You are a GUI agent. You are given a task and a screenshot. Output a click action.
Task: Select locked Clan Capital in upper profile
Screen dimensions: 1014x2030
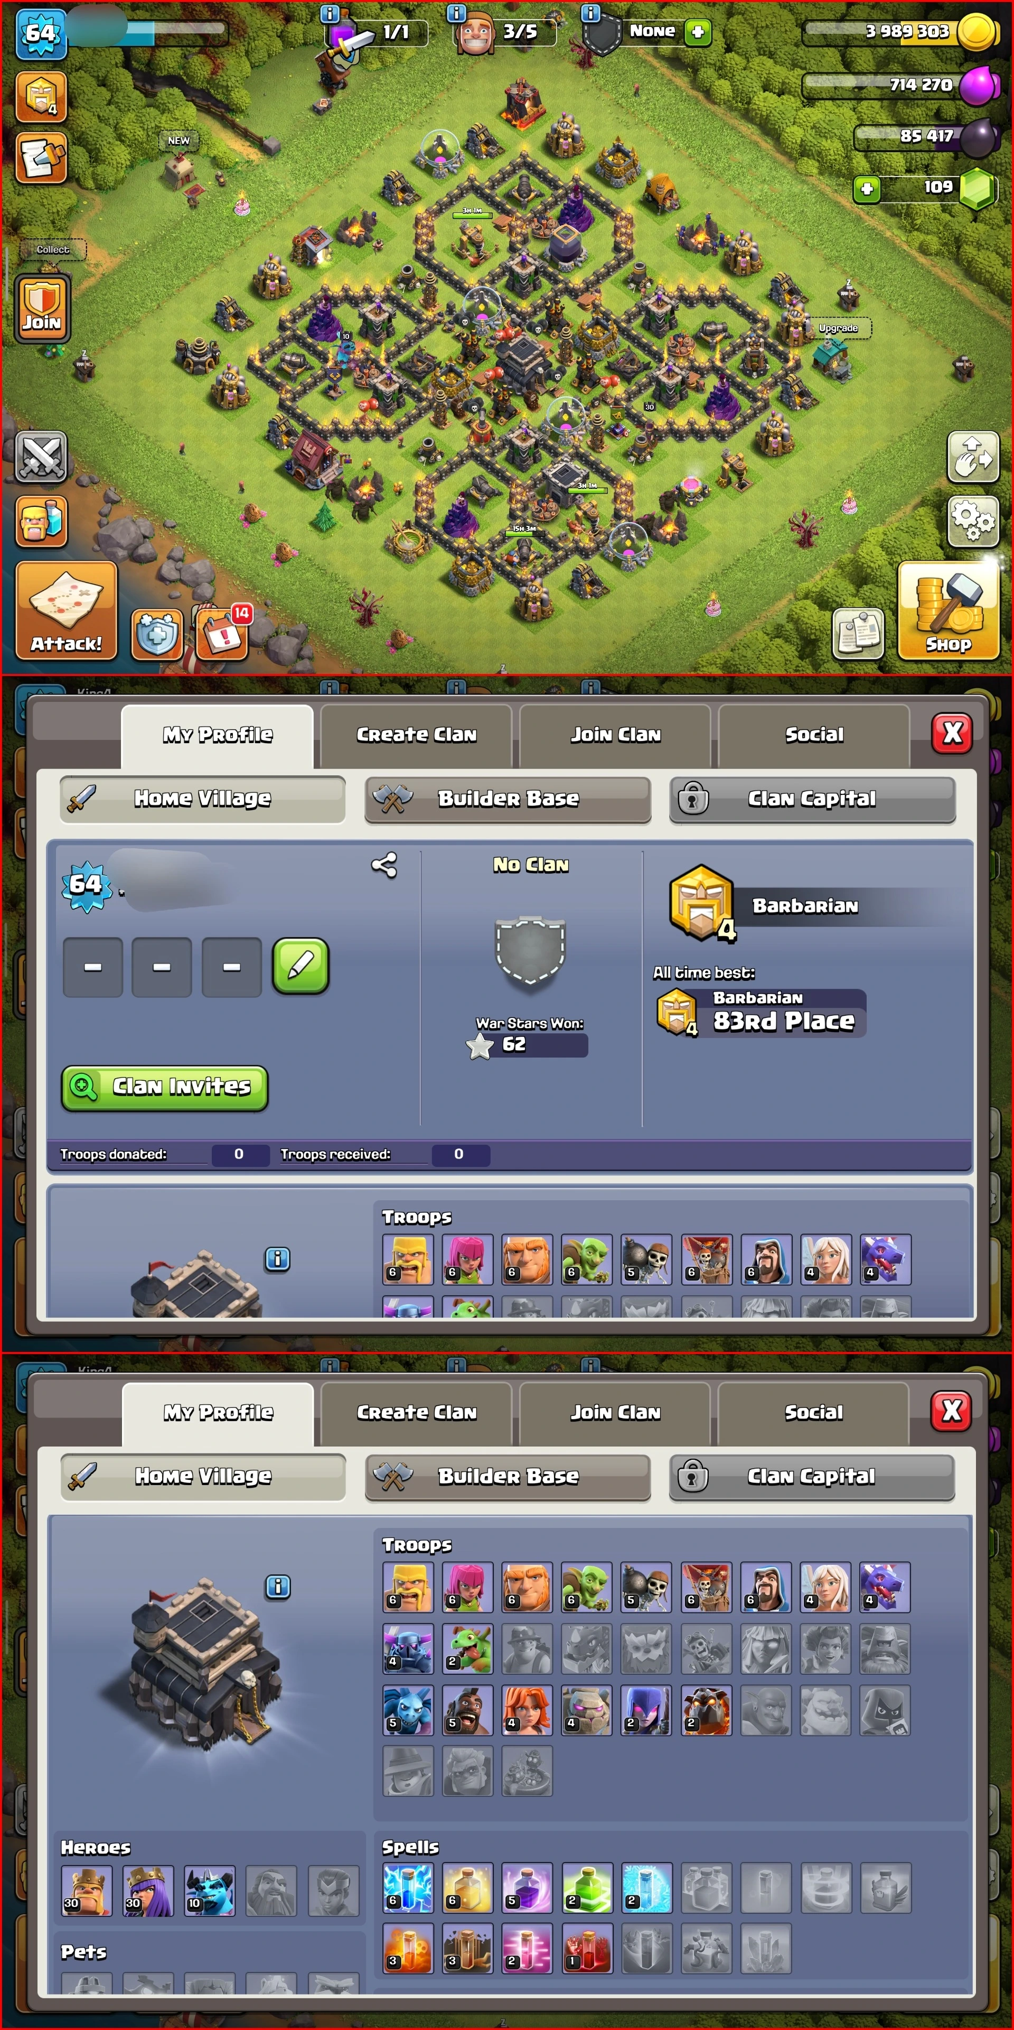812,799
